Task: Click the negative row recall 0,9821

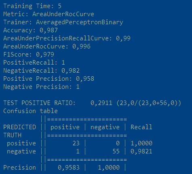Action: (141, 151)
